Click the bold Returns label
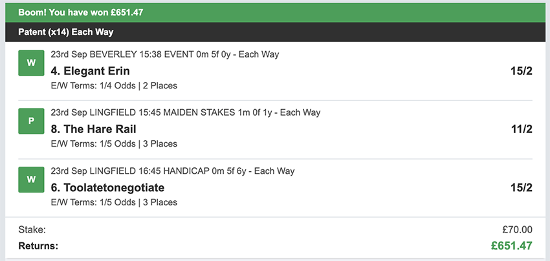 point(38,245)
